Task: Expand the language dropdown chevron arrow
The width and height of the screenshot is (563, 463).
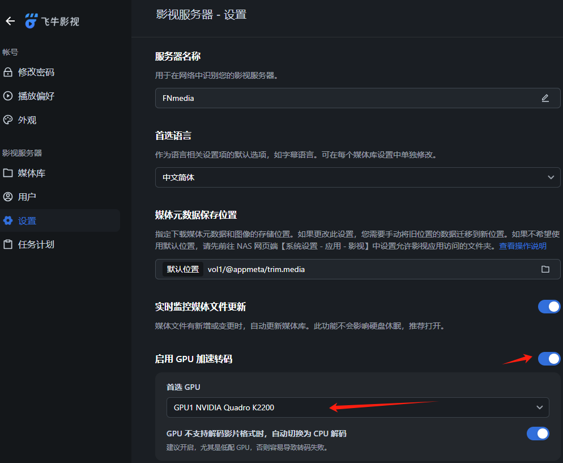Action: (551, 177)
